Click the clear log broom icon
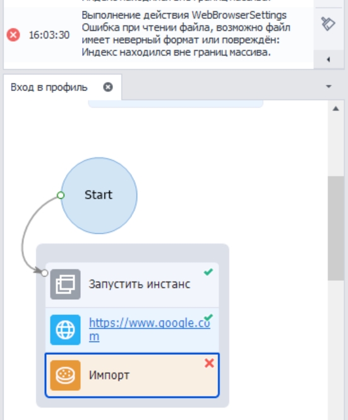Image resolution: width=348 pixels, height=420 pixels. point(328,24)
